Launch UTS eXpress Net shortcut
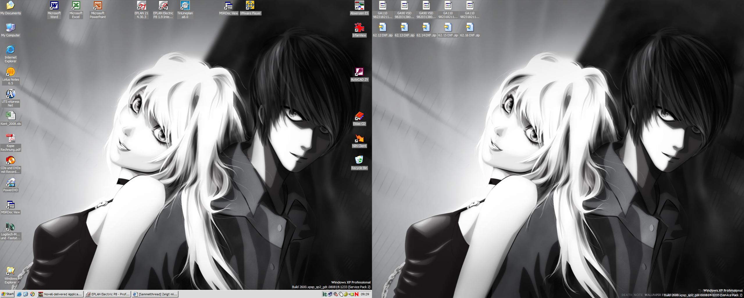This screenshot has height=298, width=744. click(10, 98)
